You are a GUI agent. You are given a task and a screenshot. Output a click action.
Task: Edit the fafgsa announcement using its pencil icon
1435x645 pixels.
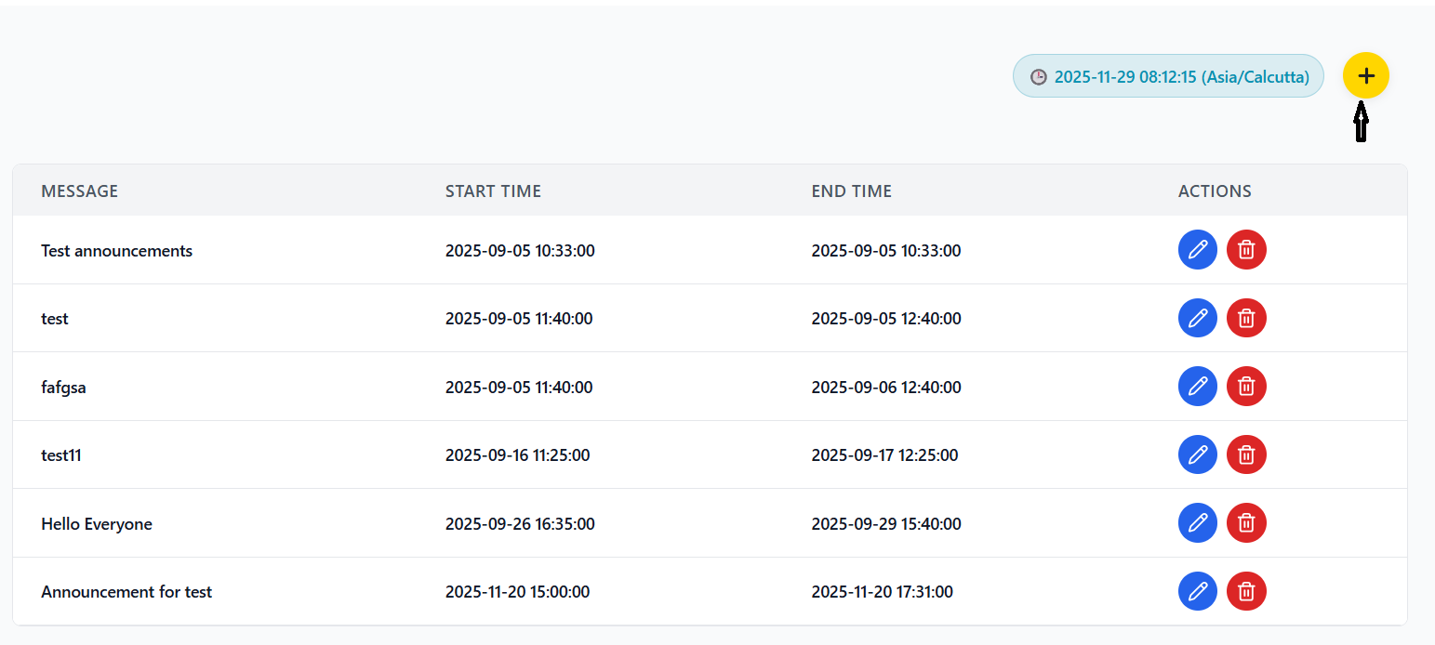click(1198, 386)
